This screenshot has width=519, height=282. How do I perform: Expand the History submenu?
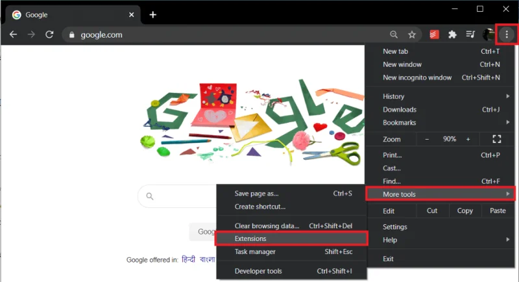(441, 96)
